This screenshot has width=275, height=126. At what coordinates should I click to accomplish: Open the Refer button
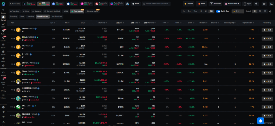(x=201, y=4)
